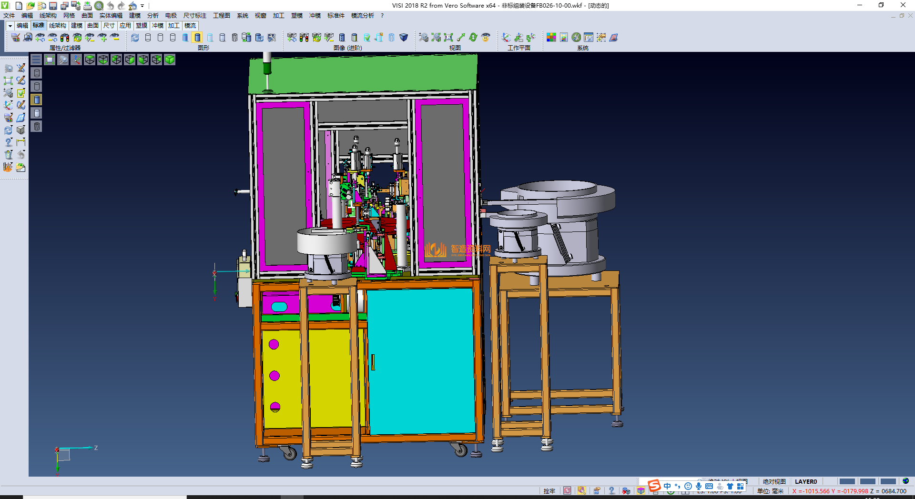Open the toolbar tab list dropdown arrow
Screen dimensions: 915x499
click(10, 26)
